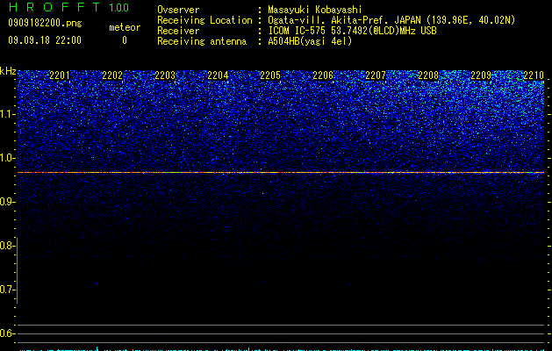Click the 0.8 kHz axis label

pyautogui.click(x=8, y=246)
